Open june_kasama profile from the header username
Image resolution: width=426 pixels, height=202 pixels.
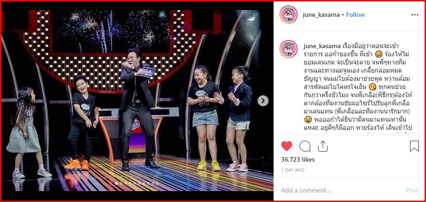[321, 15]
